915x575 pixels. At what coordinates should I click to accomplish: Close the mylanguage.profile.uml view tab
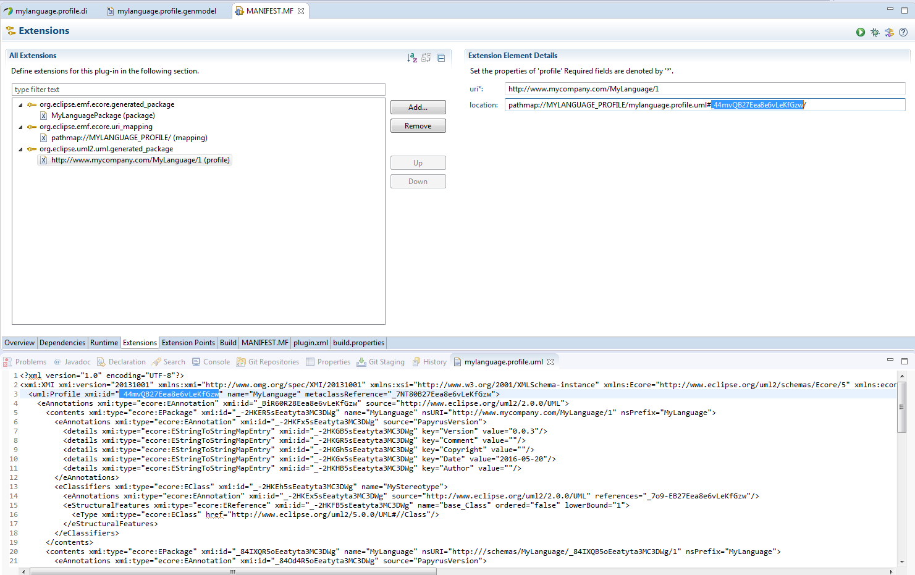click(x=550, y=362)
